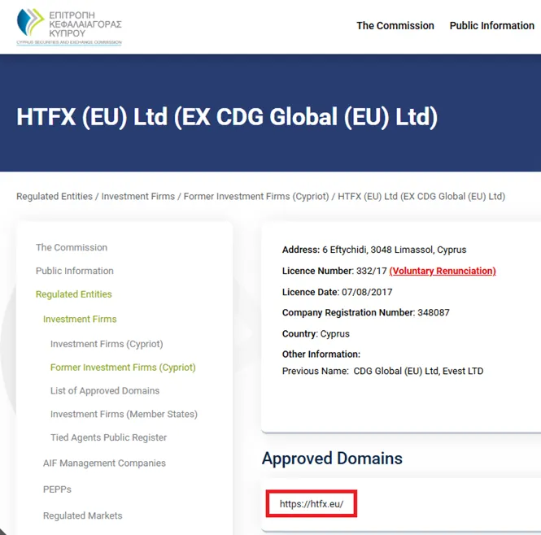Go to Investment Firms breadcrumb link

[x=138, y=196]
